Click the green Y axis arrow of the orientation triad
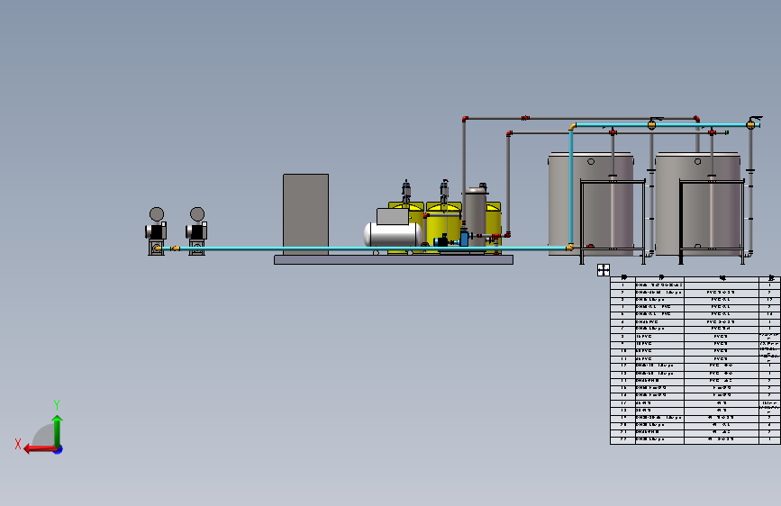Viewport: 781px width, 506px height. click(x=58, y=430)
